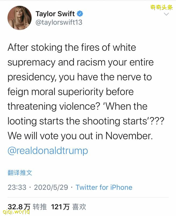The height and width of the screenshot is (216, 176).
Task: Open the @taylorswift13 handle
Action: pyautogui.click(x=59, y=22)
